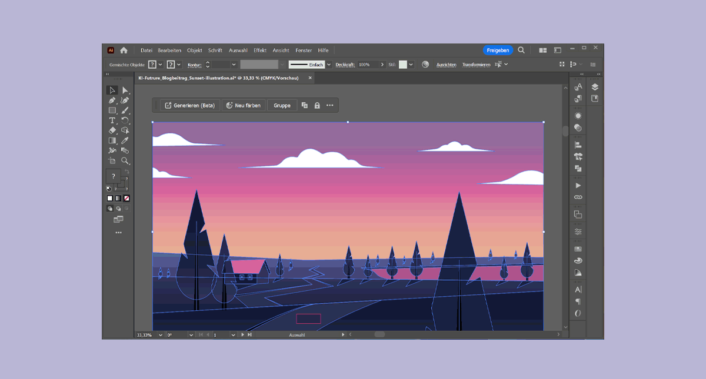Open the Effekt menu
Screen dimensions: 706x379
click(x=260, y=51)
